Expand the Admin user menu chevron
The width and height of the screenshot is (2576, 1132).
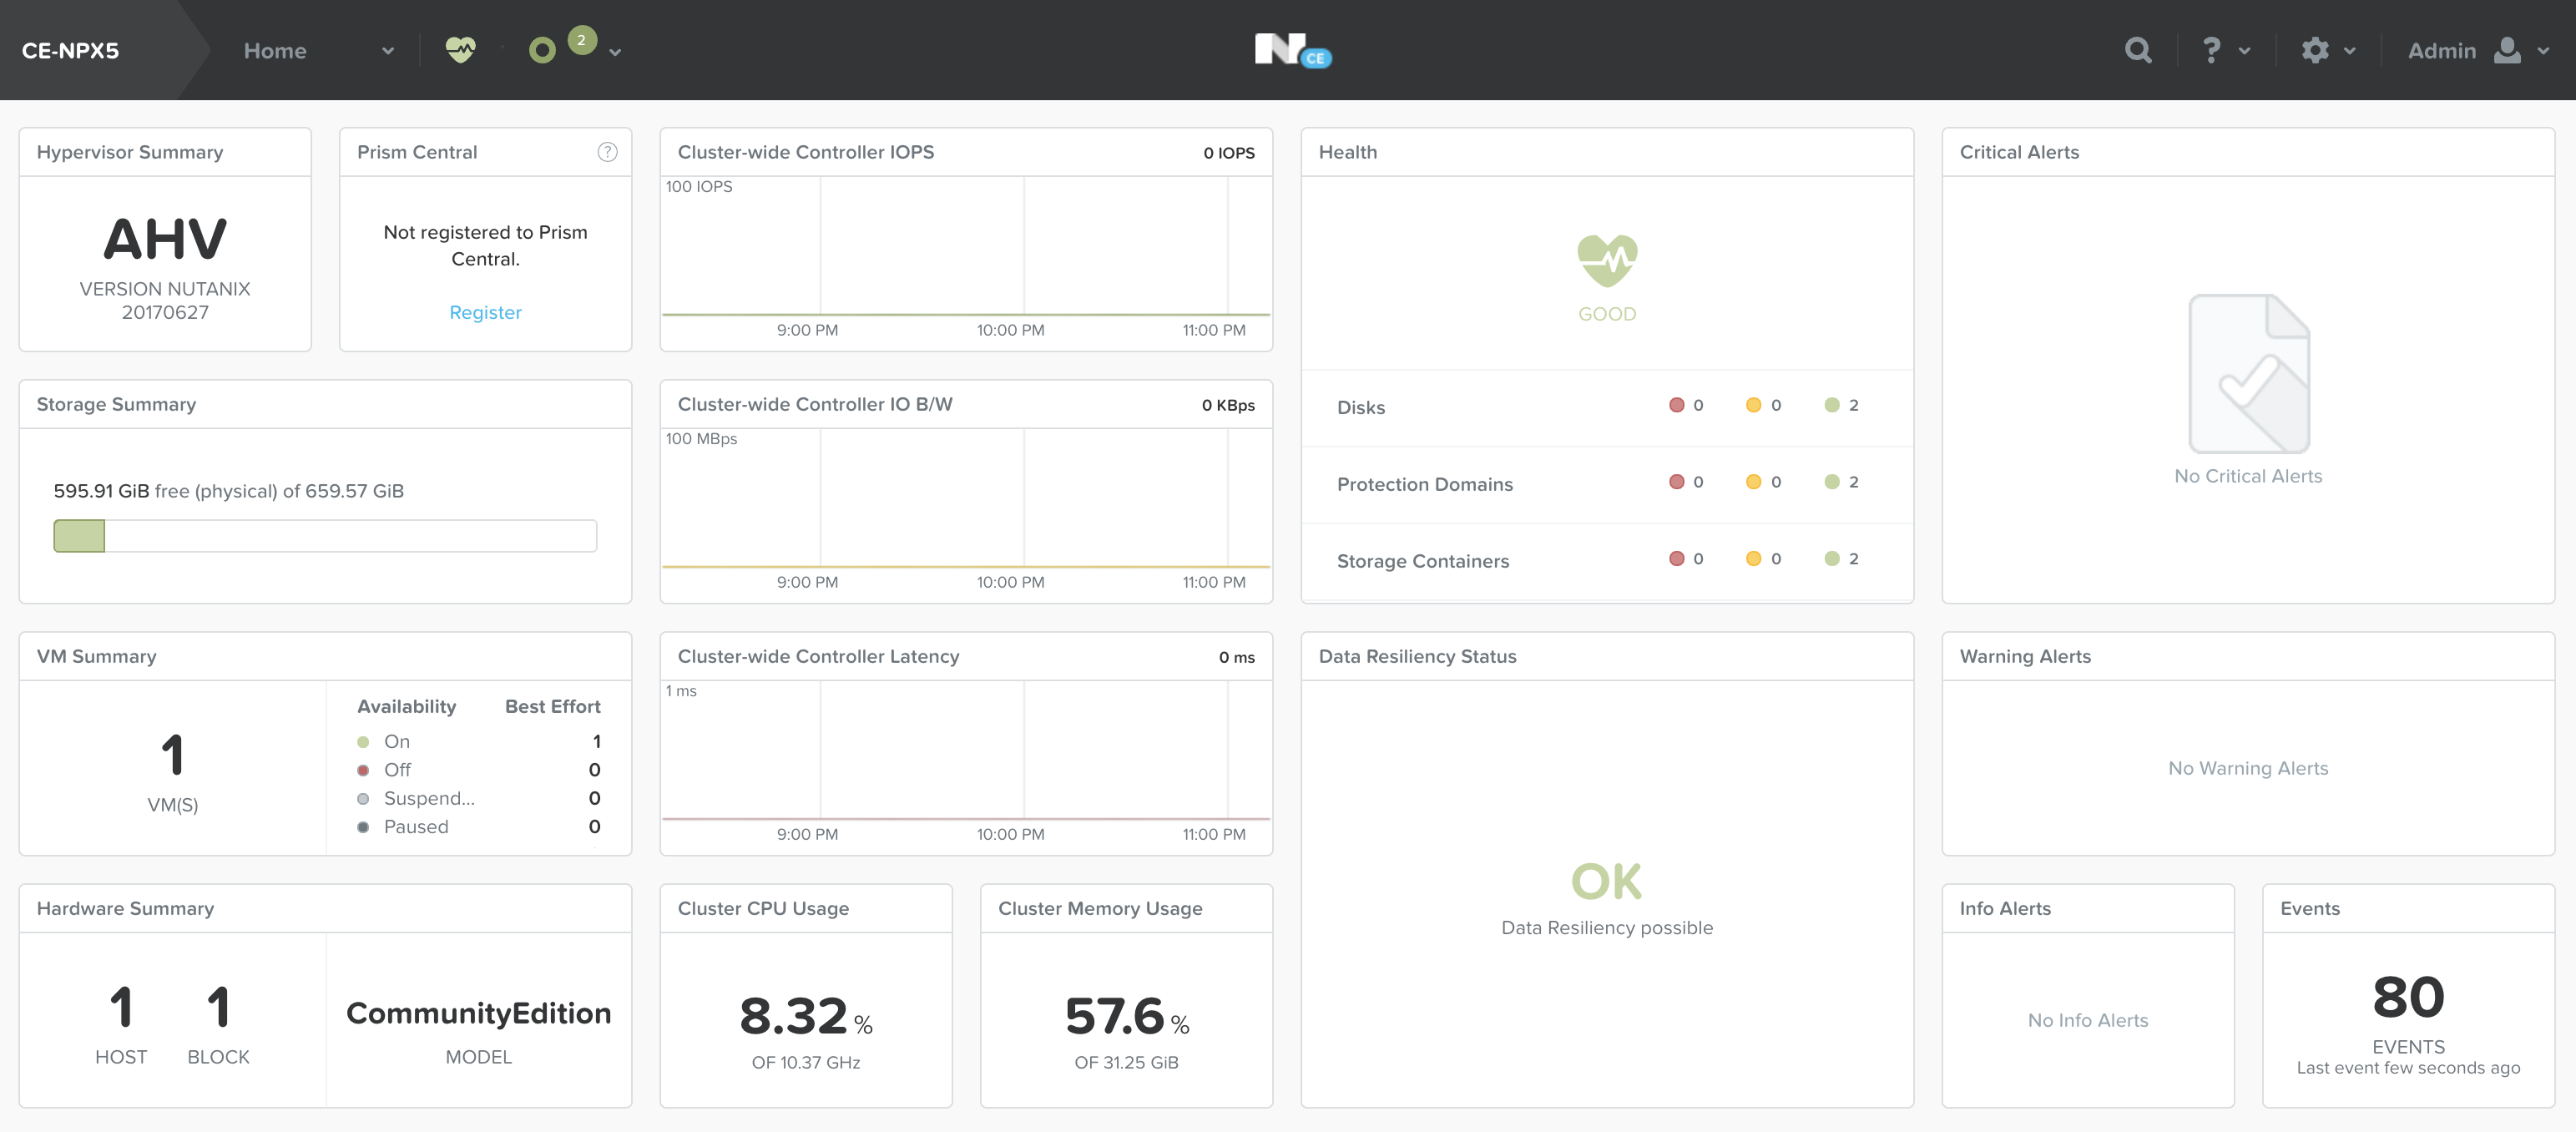tap(2543, 51)
